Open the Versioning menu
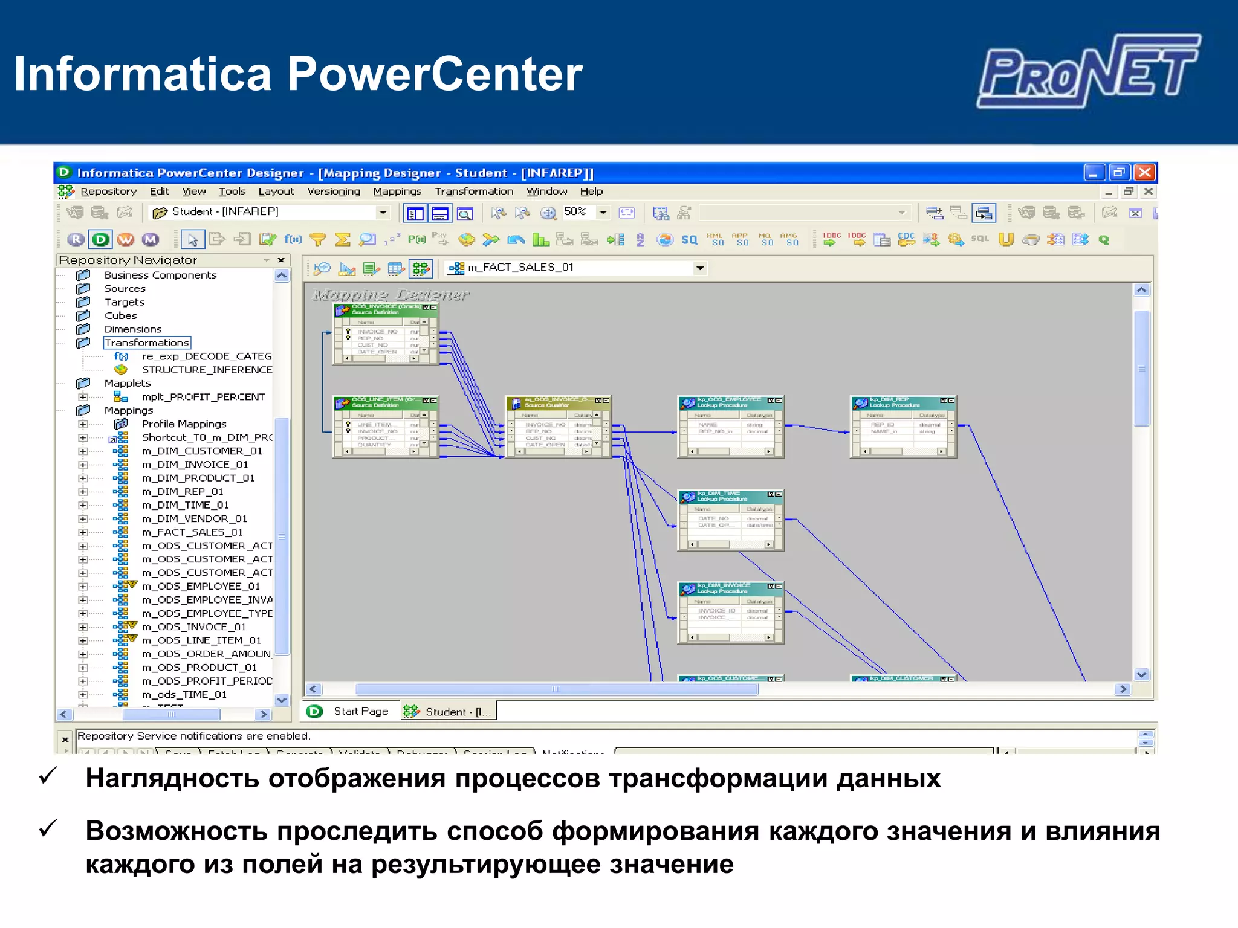The image size is (1238, 928). [333, 192]
